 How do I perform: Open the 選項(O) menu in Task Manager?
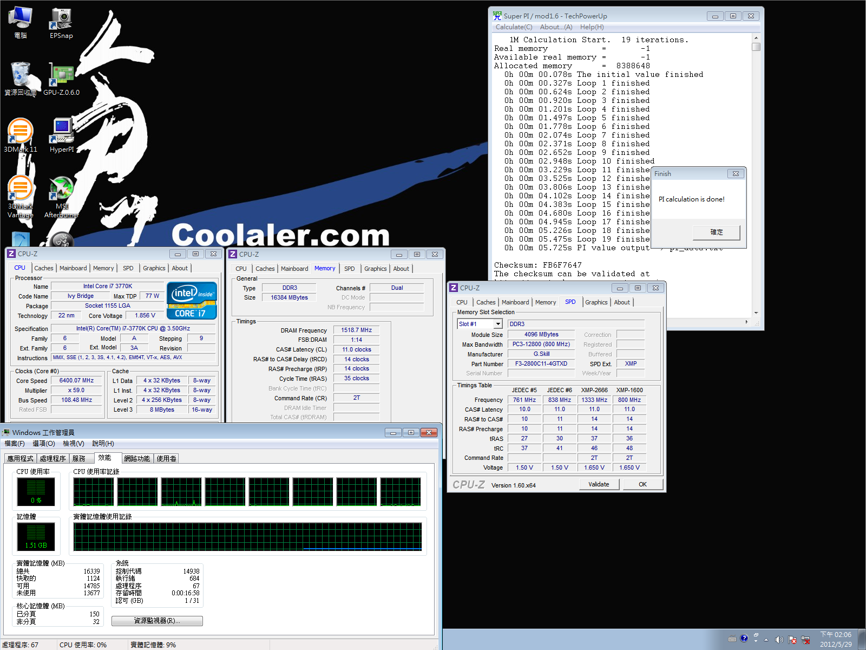pos(44,444)
